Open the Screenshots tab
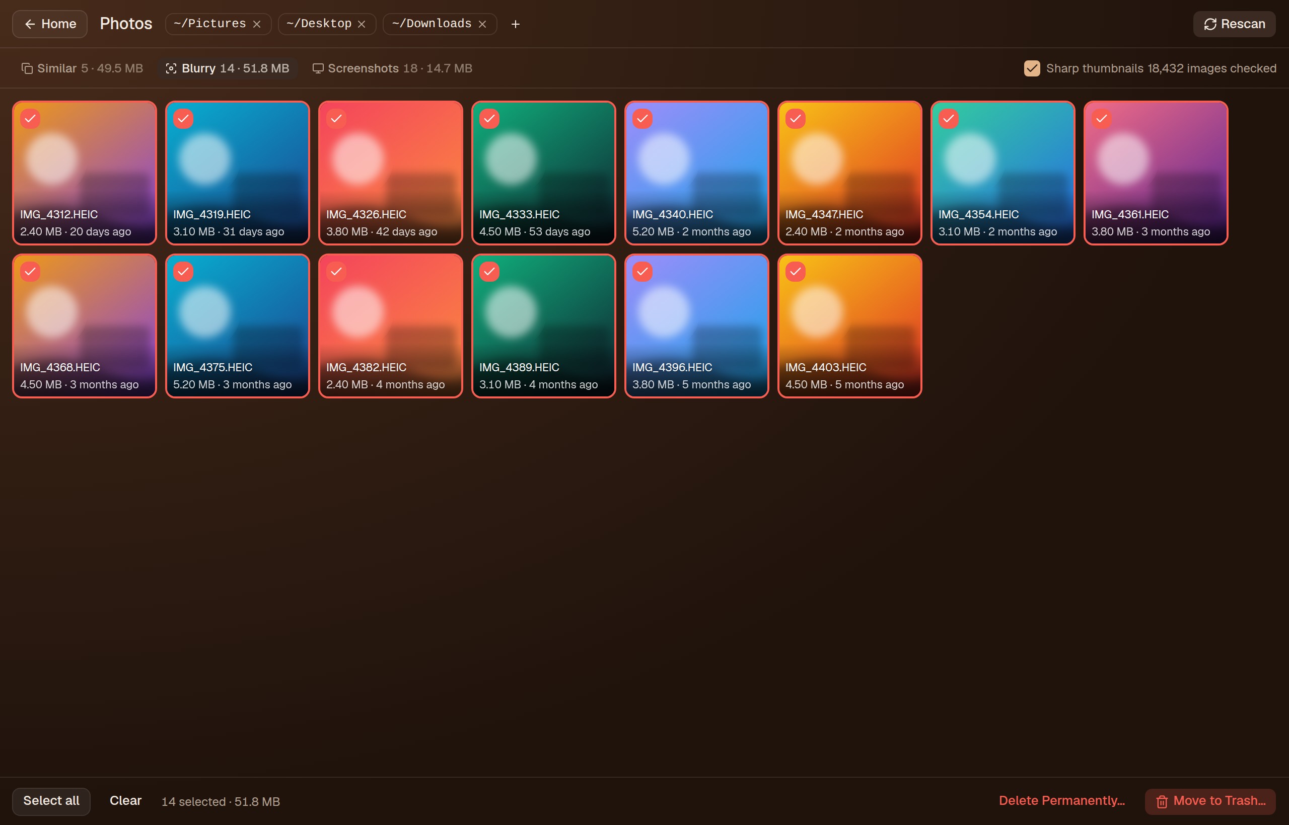1289x825 pixels. coord(392,68)
